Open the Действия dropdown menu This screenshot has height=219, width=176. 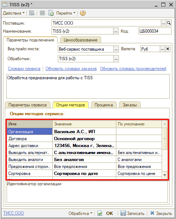pos(14,13)
